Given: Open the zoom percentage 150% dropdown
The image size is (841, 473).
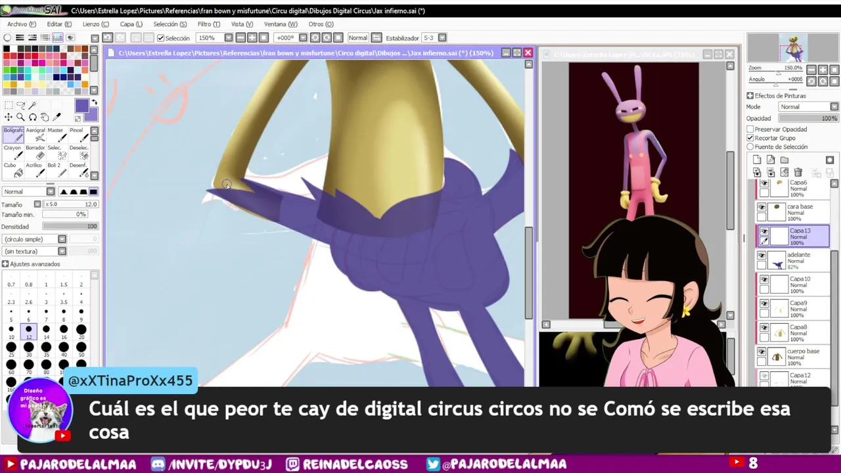Looking at the screenshot, I should click(228, 38).
